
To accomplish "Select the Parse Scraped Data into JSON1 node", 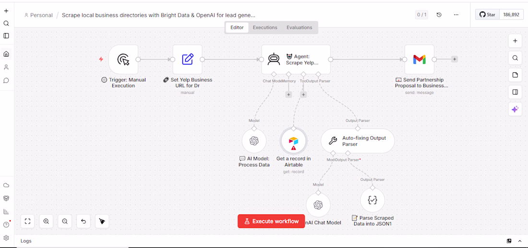I will 372,200.
